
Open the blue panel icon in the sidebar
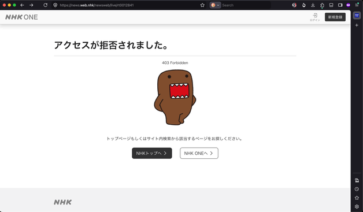[357, 16]
